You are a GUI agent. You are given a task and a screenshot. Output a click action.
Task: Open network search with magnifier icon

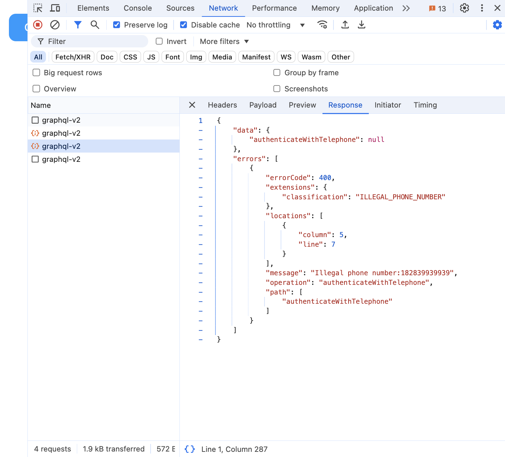[x=95, y=25]
